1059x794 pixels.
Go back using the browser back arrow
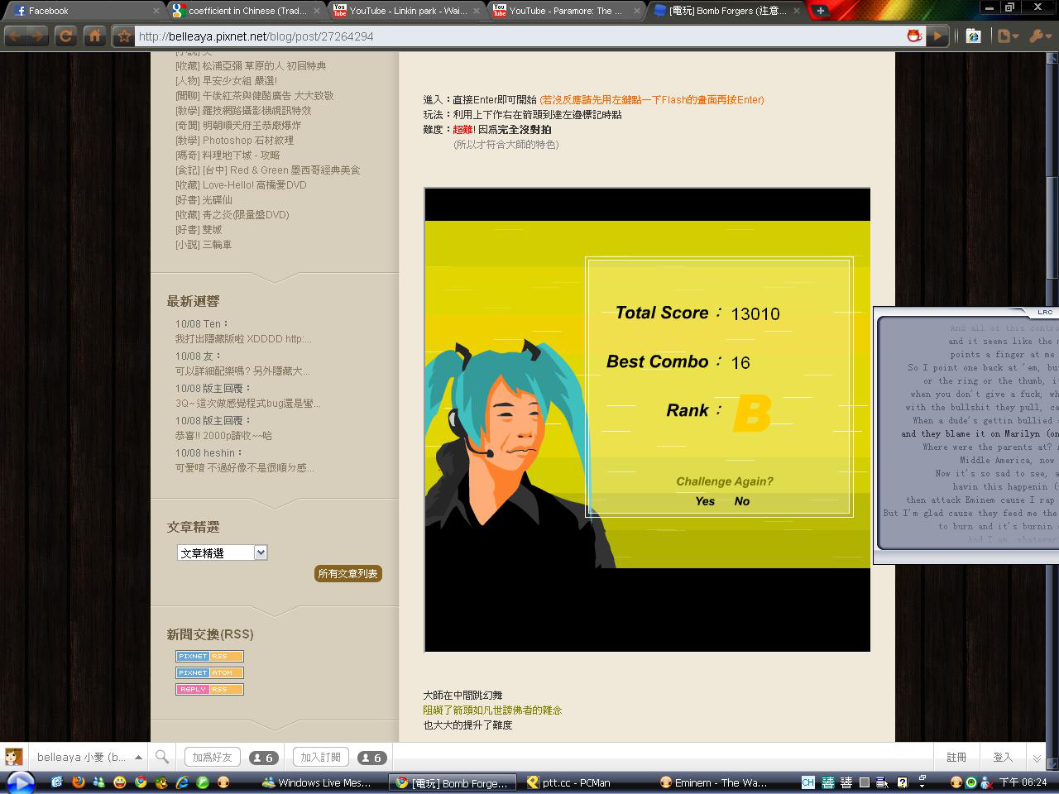(x=15, y=36)
